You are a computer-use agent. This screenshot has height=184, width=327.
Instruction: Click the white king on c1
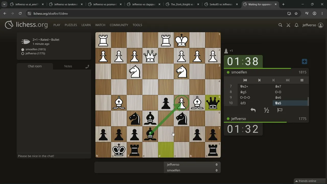(182, 40)
